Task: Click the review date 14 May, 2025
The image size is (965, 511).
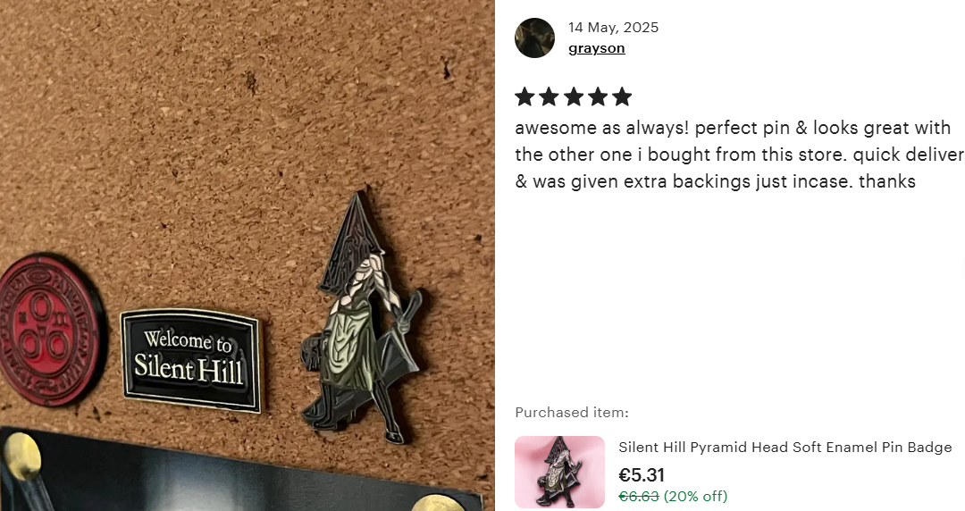Action: [x=613, y=27]
